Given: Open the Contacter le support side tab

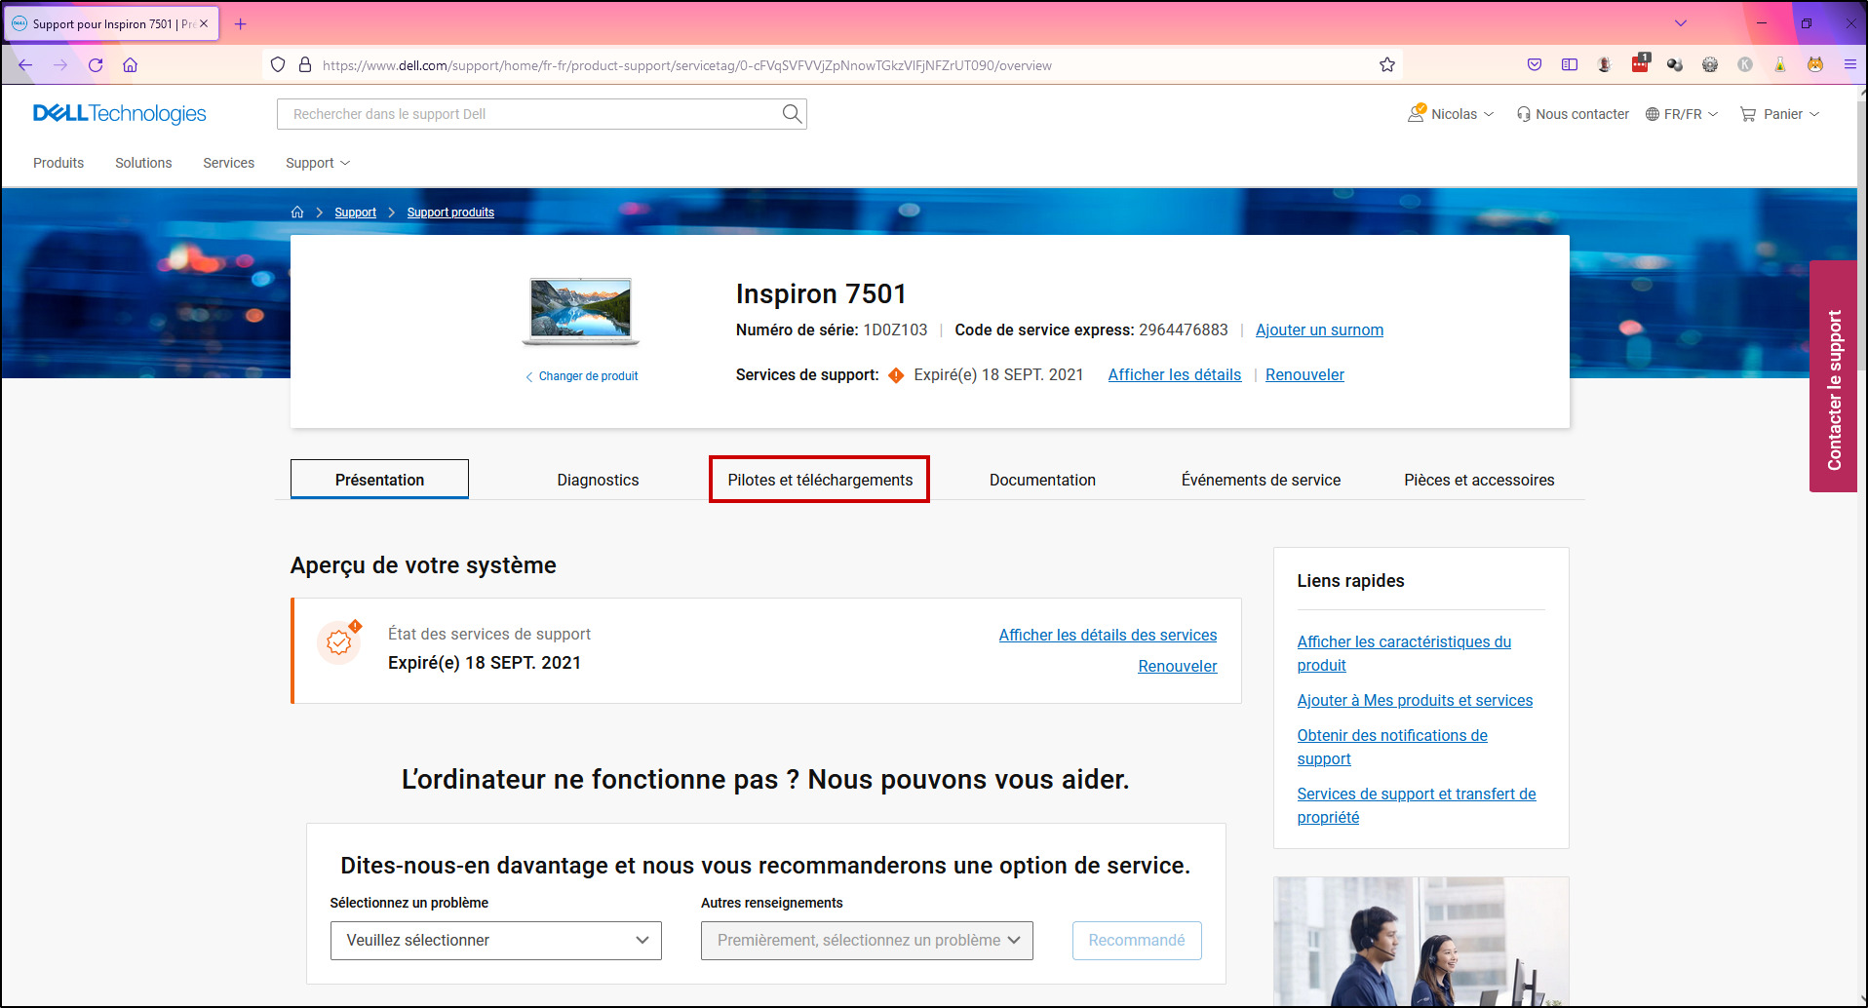Looking at the screenshot, I should (1834, 376).
